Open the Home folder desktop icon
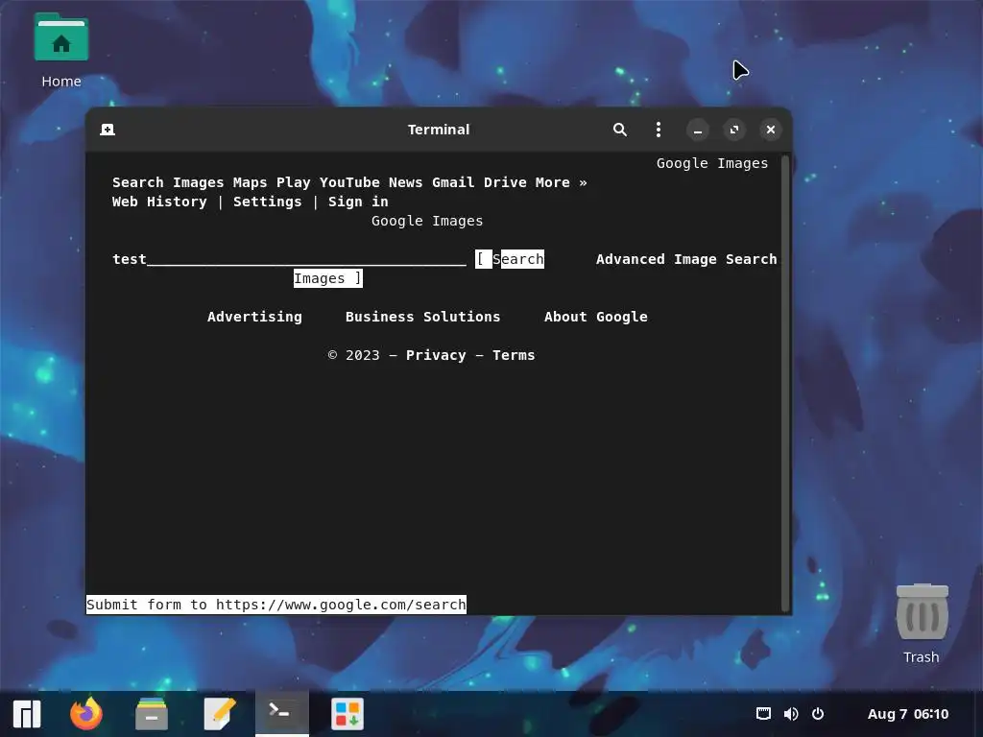The height and width of the screenshot is (737, 983). [x=61, y=51]
